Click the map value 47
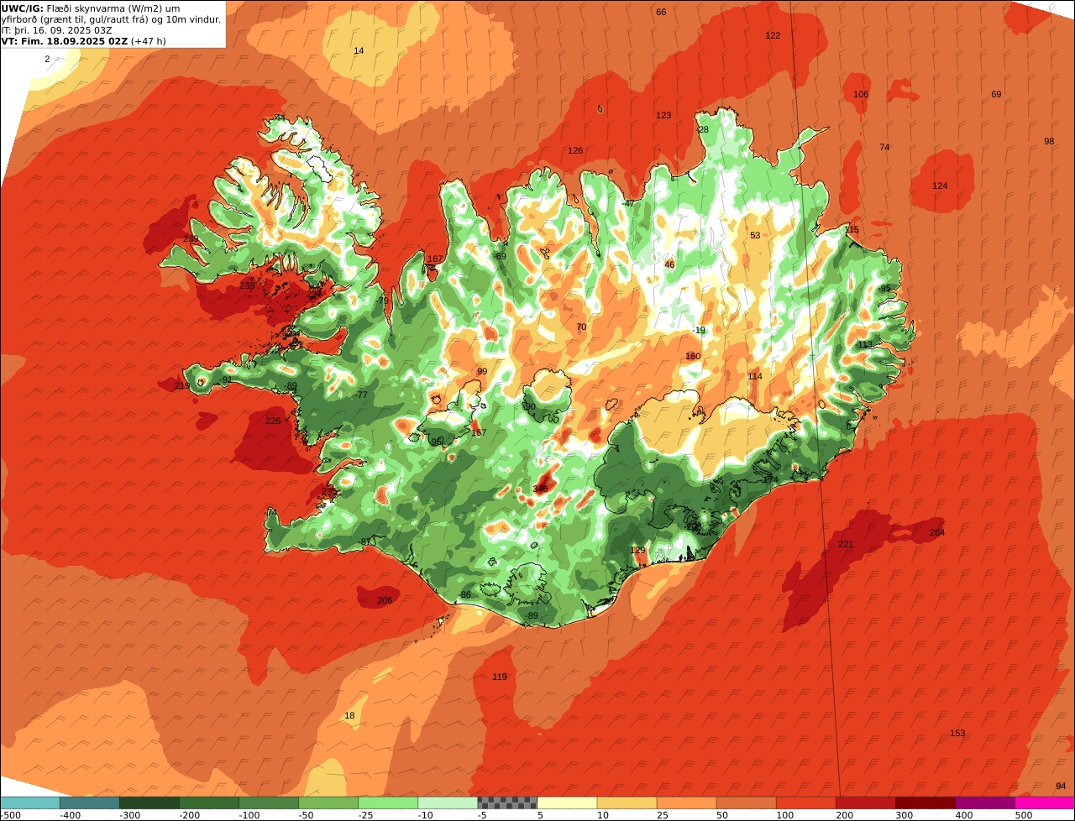Image resolution: width=1075 pixels, height=821 pixels. pyautogui.click(x=629, y=203)
